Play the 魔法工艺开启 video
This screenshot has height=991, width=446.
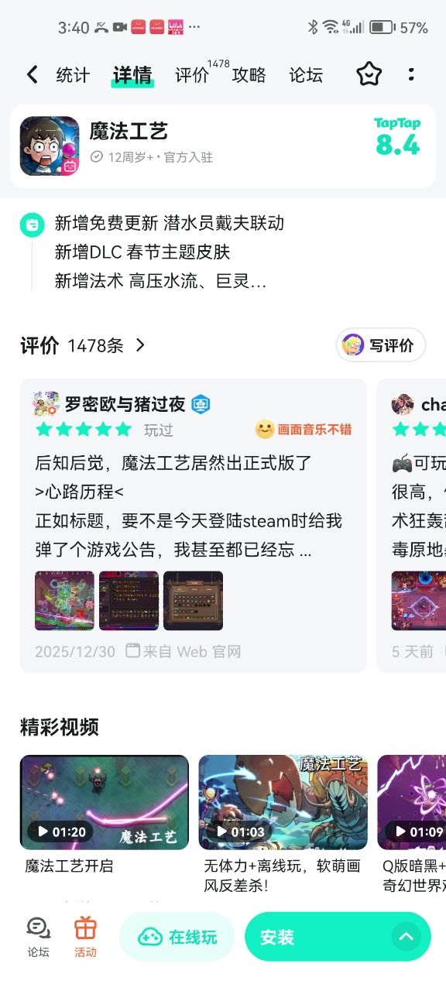click(105, 802)
